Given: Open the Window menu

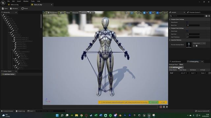Looking at the screenshot, I should click(26, 1).
